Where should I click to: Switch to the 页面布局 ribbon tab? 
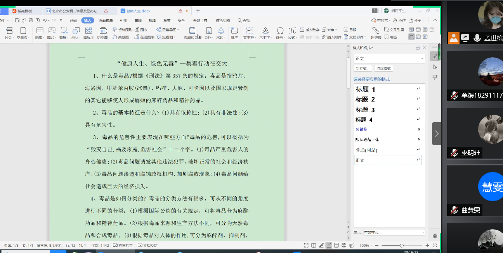point(106,21)
